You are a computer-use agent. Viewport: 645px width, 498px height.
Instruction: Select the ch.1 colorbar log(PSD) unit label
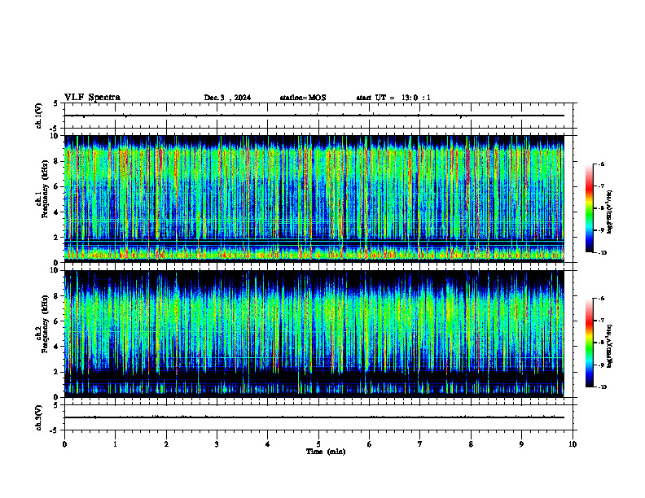click(610, 212)
